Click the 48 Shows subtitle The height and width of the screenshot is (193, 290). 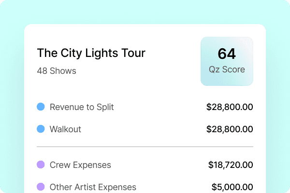[x=57, y=71]
